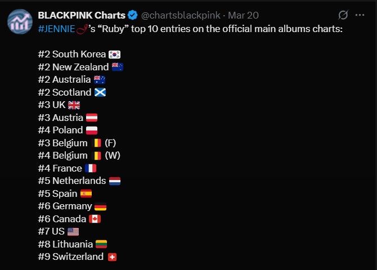Open the Grok slashed-circle icon
This screenshot has width=377, height=270.
click(343, 15)
